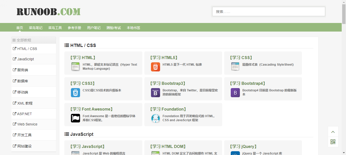Open the 【学习 CSS3】 tutorial title

click(82, 83)
